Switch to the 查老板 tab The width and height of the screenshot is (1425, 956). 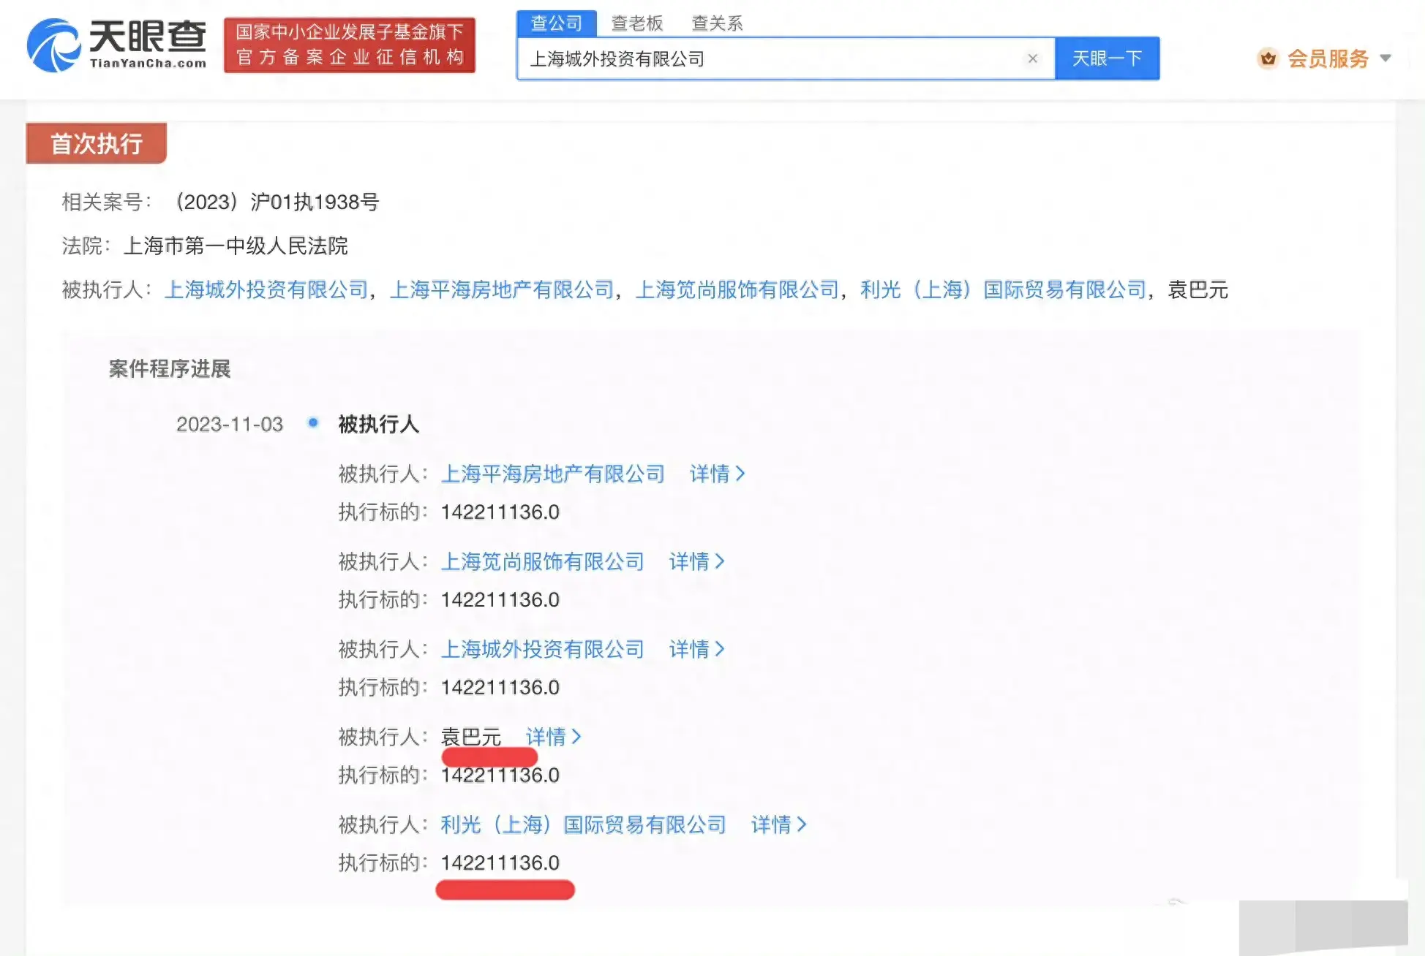[x=637, y=23]
